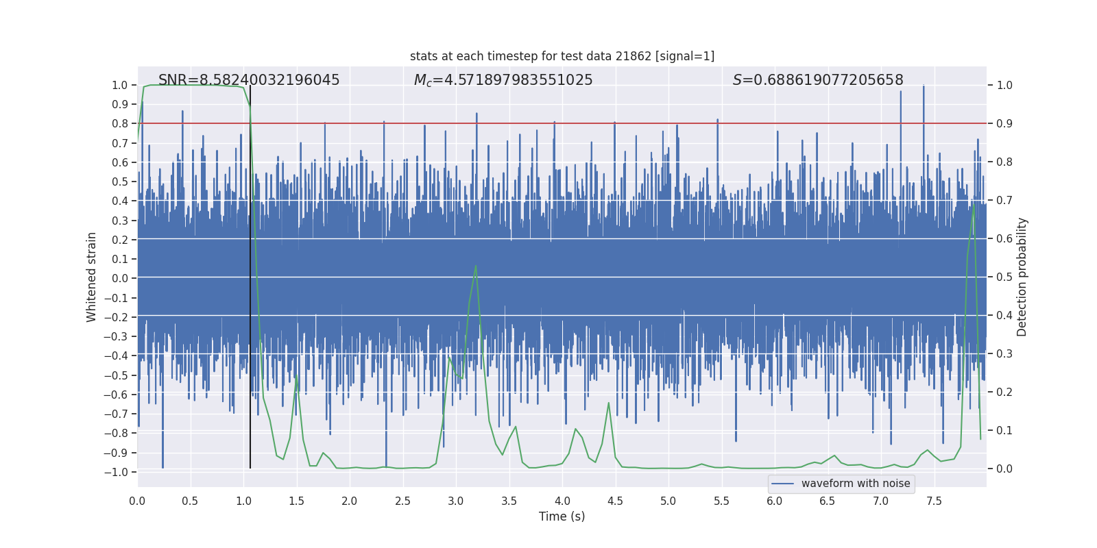Click the x-axis tick label 4.0
This screenshot has height=548, width=1097.
562,501
